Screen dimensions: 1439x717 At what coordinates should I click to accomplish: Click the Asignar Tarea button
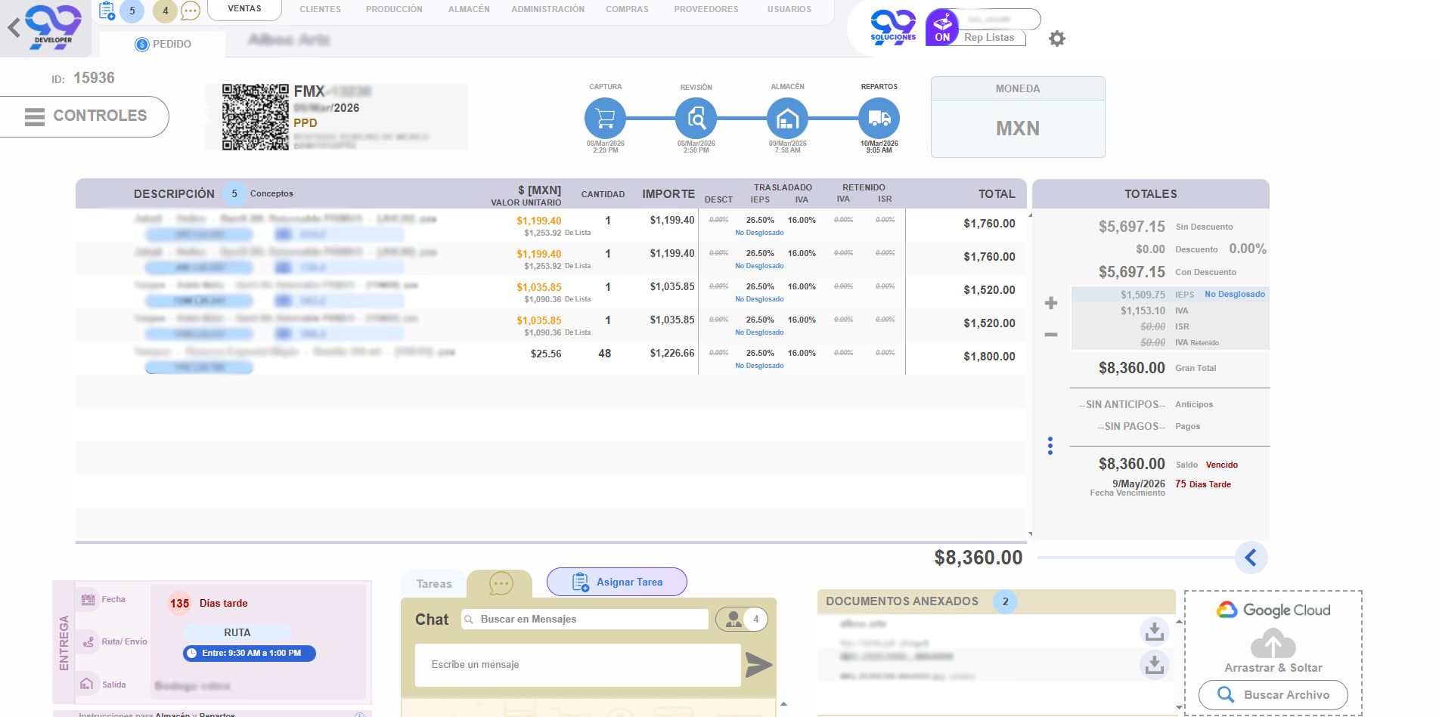click(x=617, y=582)
